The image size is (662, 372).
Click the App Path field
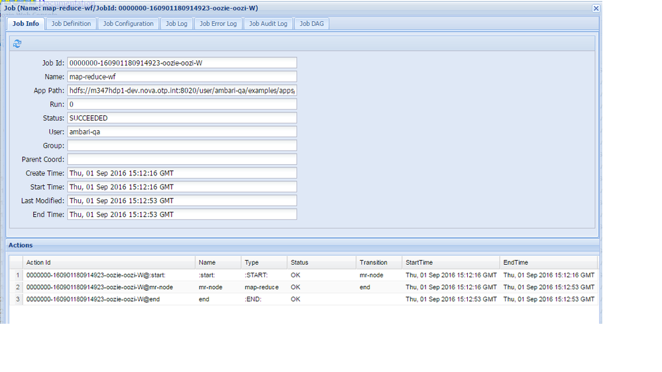(x=182, y=90)
